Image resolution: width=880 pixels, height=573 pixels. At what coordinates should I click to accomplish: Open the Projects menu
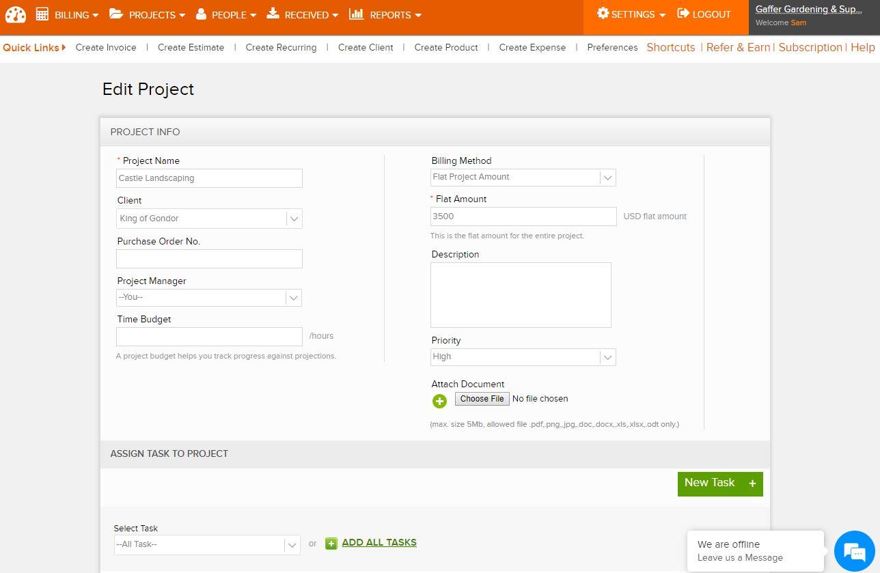click(147, 15)
